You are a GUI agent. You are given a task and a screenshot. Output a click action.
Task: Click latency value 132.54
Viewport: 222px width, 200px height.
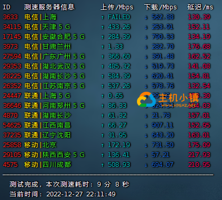pos(199,86)
